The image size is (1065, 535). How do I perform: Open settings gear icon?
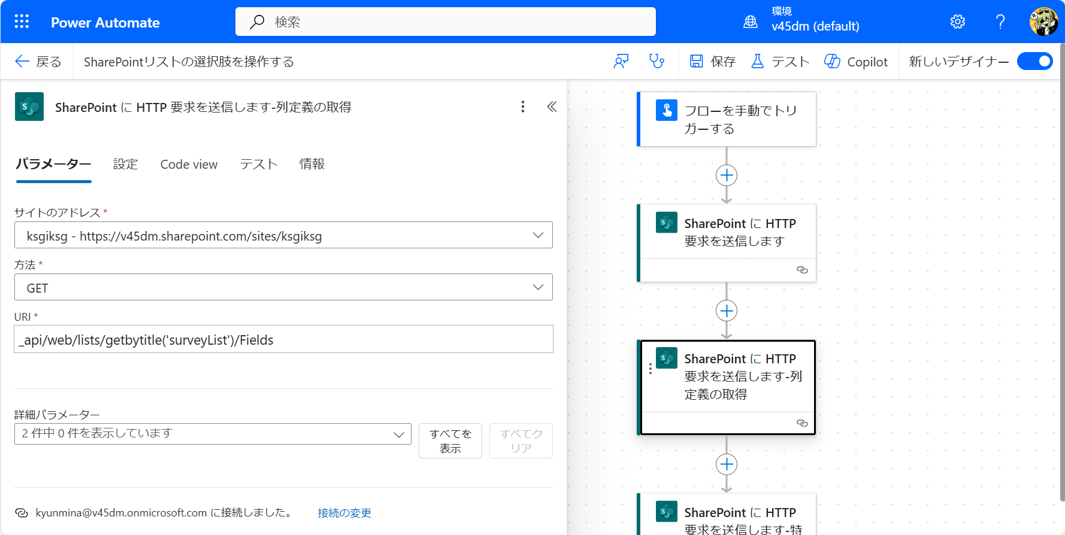click(958, 22)
